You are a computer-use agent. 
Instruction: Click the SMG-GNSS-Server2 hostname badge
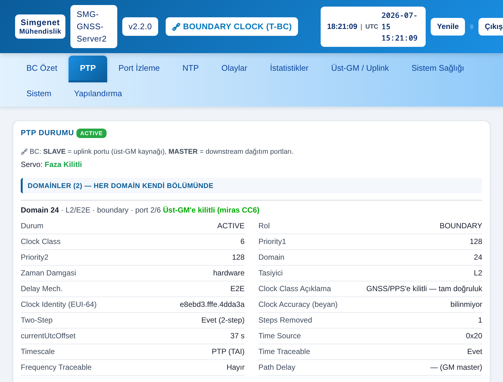pos(94,27)
